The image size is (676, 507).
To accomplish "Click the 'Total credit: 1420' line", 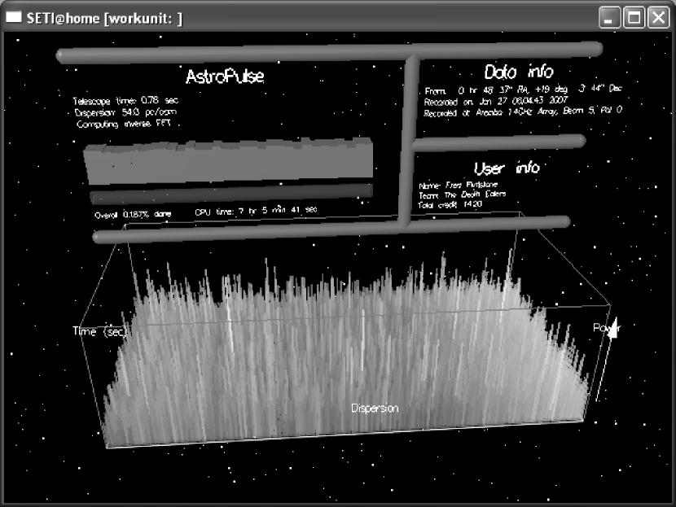I will [x=450, y=204].
